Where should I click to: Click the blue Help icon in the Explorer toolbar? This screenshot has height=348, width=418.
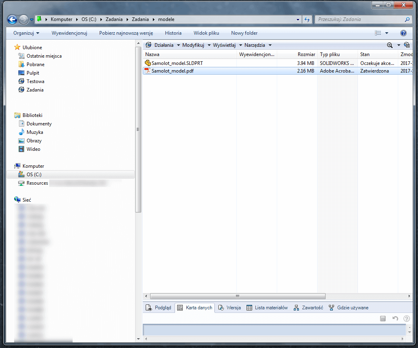[403, 33]
